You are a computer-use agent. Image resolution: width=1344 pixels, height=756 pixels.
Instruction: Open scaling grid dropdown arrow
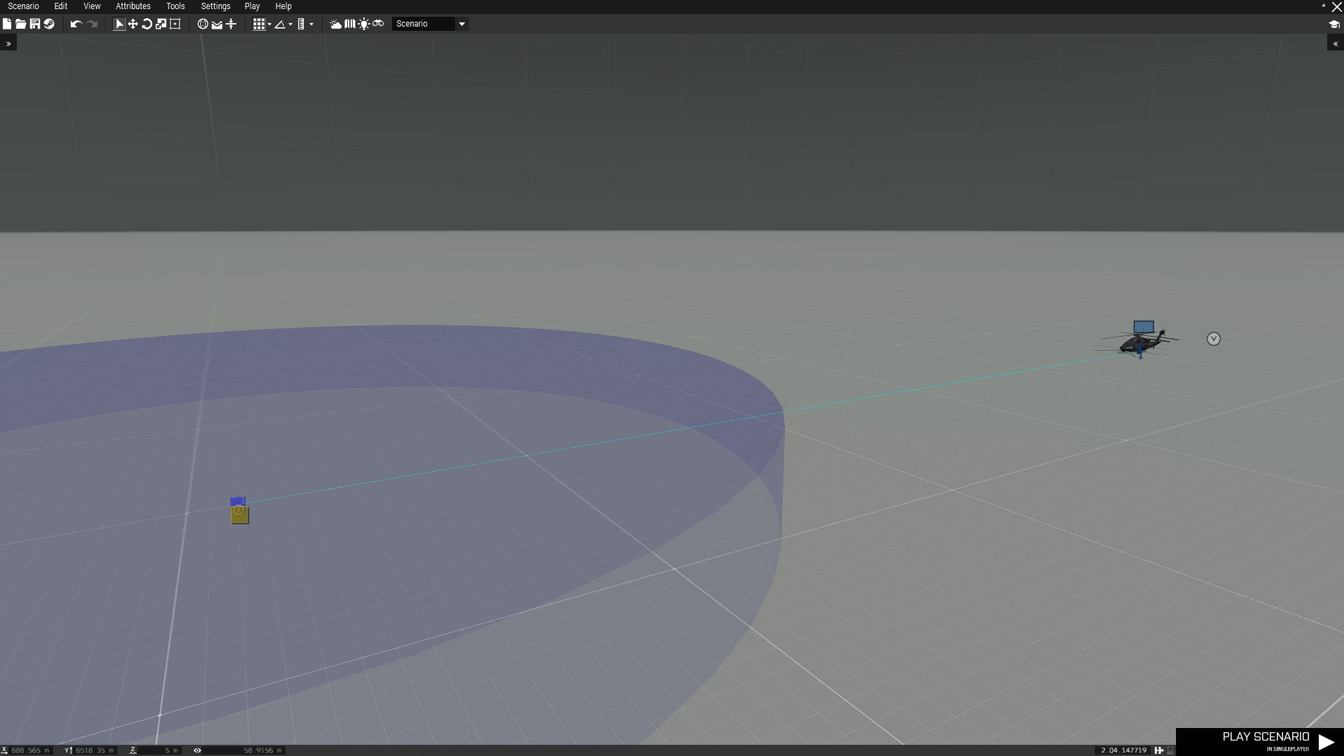click(x=311, y=24)
